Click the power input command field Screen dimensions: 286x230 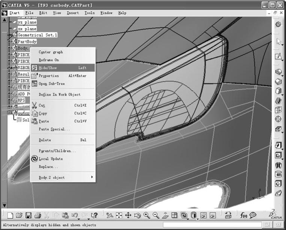coord(212,225)
